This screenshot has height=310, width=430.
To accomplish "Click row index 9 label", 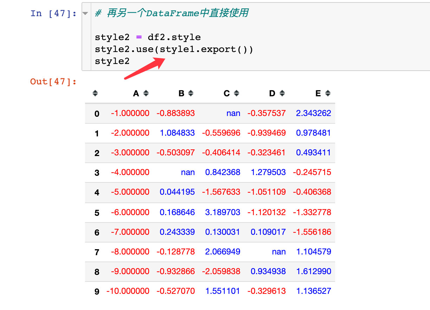I will coord(97,292).
